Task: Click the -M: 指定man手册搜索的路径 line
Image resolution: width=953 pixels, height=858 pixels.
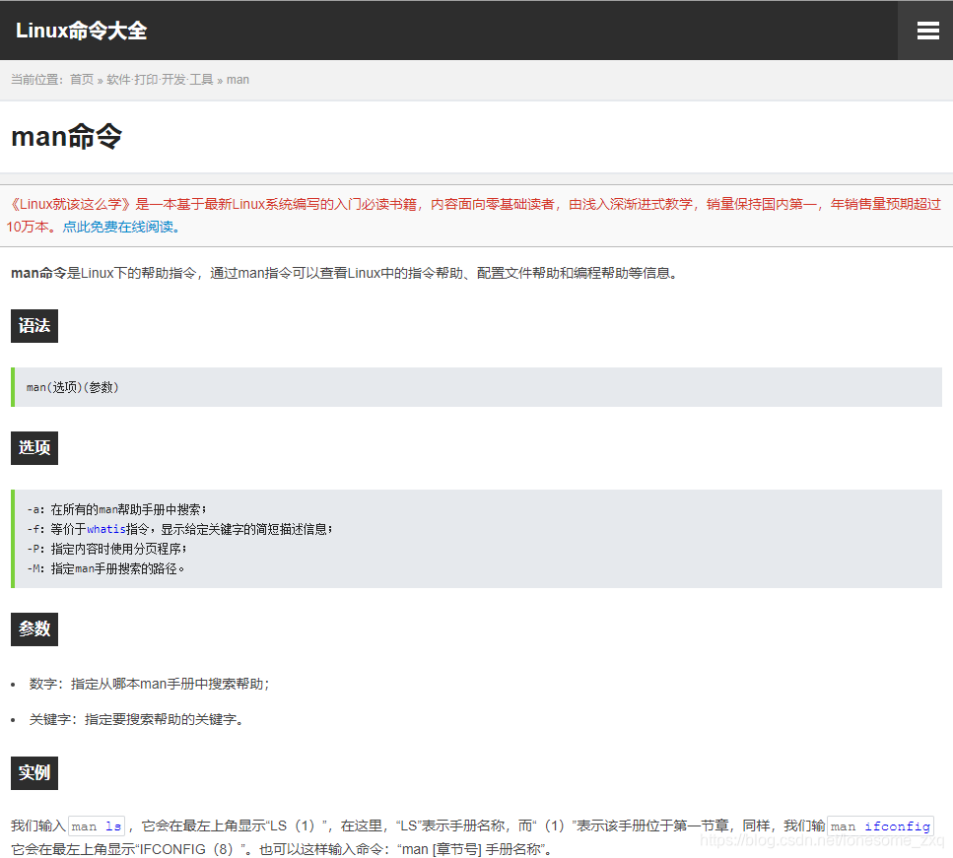Action: click(x=105, y=568)
